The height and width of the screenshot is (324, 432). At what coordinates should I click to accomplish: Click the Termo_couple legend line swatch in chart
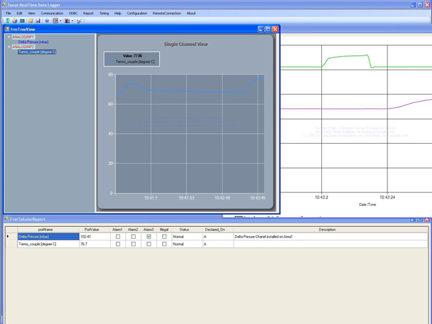pyautogui.click(x=111, y=61)
